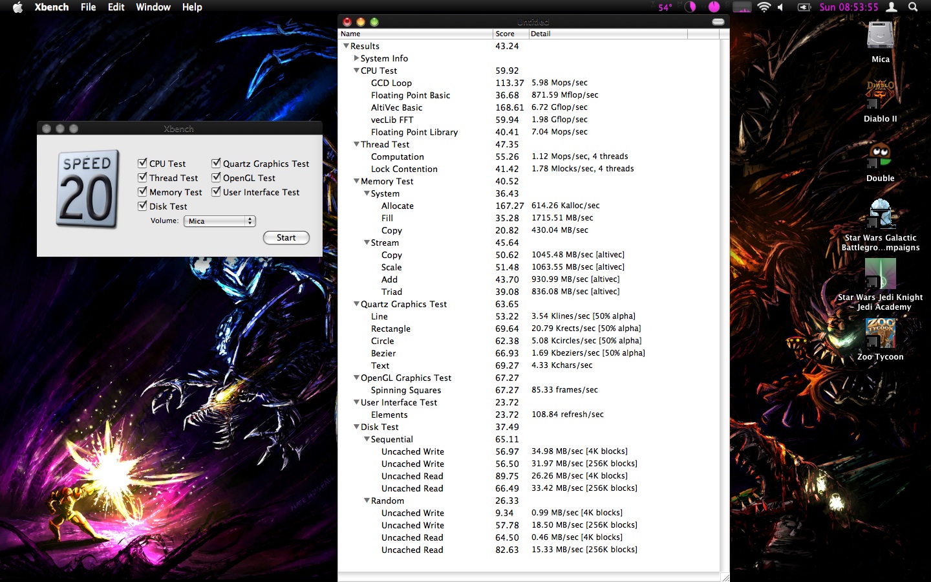The image size is (931, 582).
Task: Expand the System Info row
Action: coord(356,58)
